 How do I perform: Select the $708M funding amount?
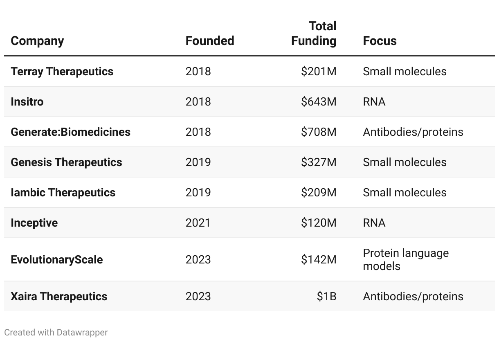(x=319, y=132)
